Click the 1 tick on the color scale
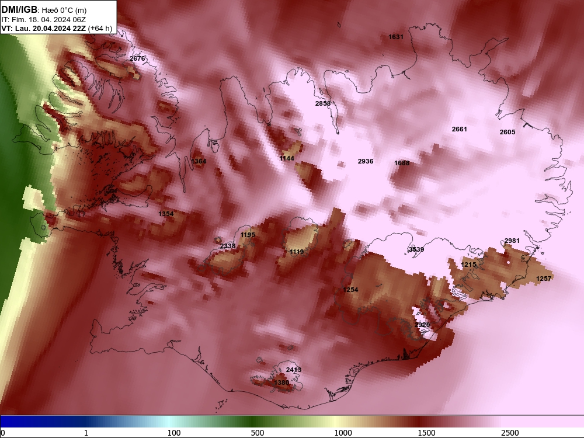584x438 pixels. (x=86, y=433)
